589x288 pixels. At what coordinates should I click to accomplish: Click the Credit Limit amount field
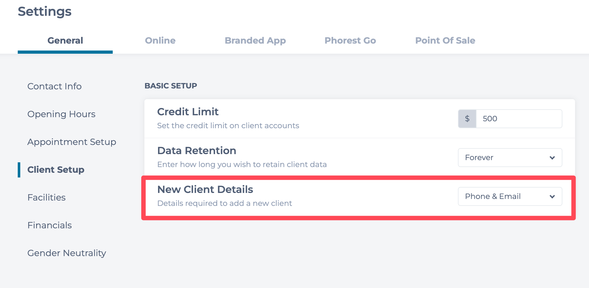pyautogui.click(x=519, y=119)
